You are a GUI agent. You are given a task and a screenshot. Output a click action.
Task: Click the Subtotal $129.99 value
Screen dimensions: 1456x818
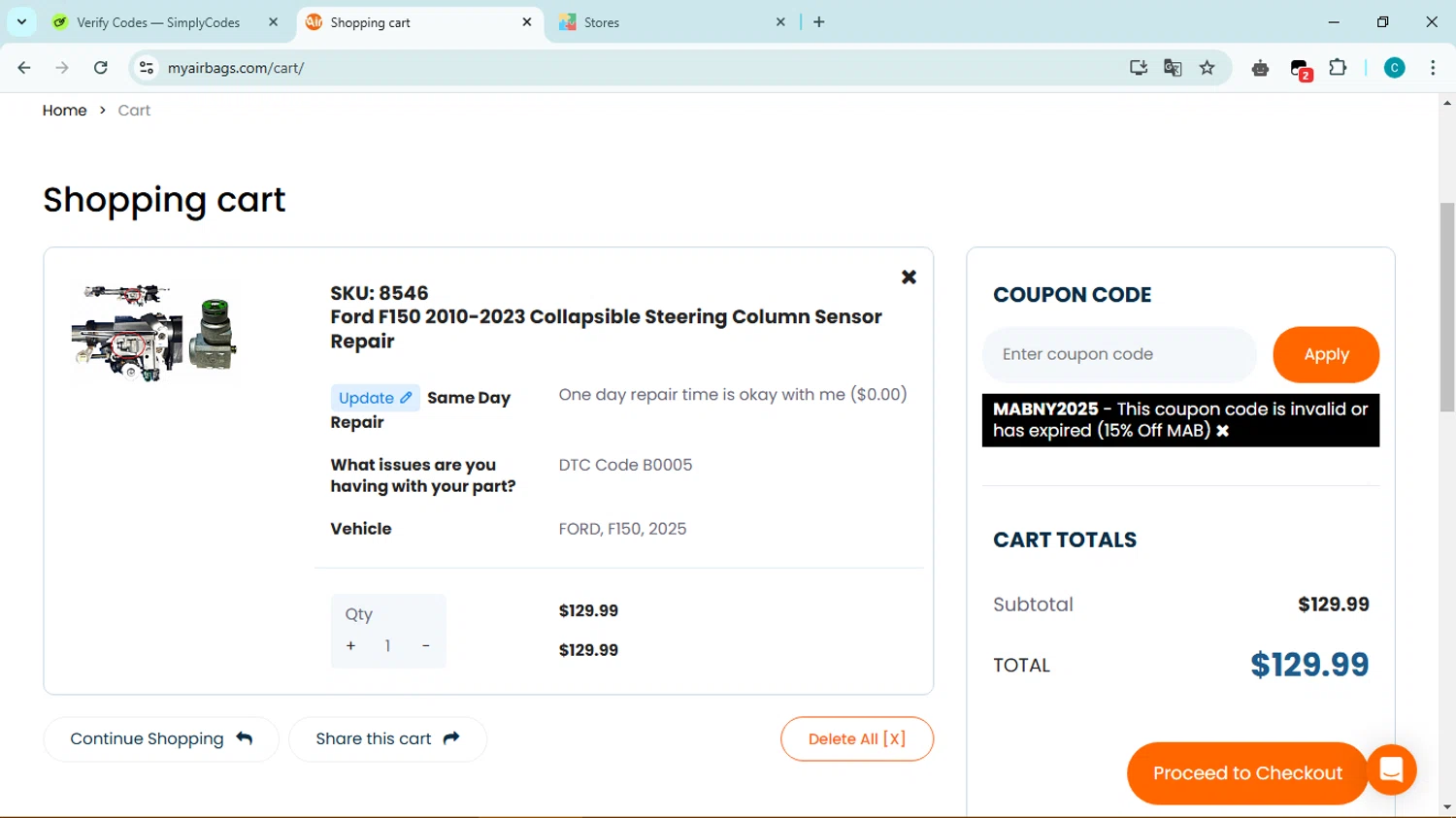[x=1334, y=605]
